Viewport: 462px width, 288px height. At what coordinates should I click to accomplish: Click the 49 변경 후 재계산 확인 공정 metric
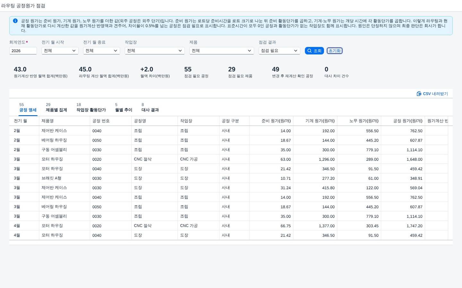click(x=293, y=72)
